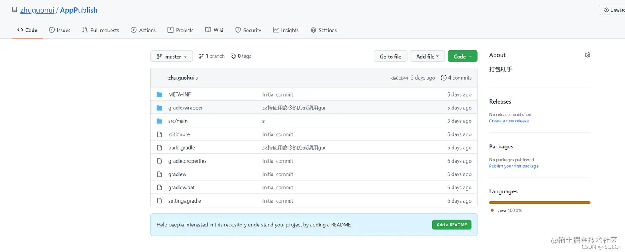Click the zhu.guohui author name
The height and width of the screenshot is (252, 625).
[x=181, y=78]
